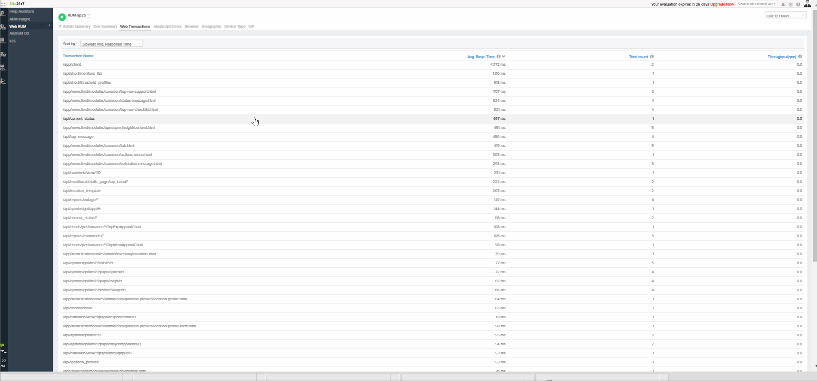Click the info icon next to Total count
Image resolution: width=817 pixels, height=381 pixels.
pos(652,57)
